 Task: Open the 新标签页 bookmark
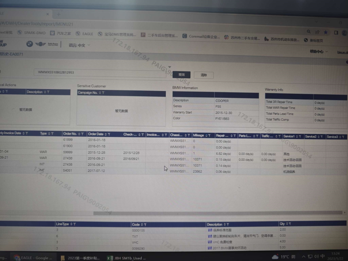313,40
